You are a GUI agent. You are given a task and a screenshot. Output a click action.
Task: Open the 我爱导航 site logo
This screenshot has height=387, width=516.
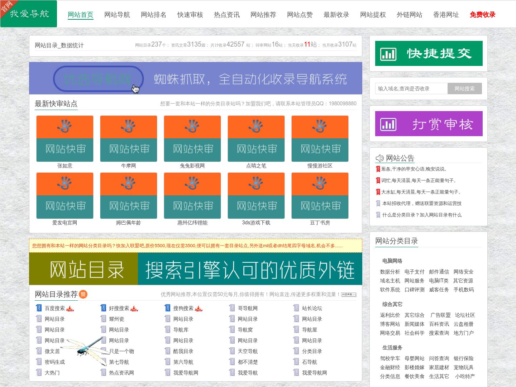[29, 14]
